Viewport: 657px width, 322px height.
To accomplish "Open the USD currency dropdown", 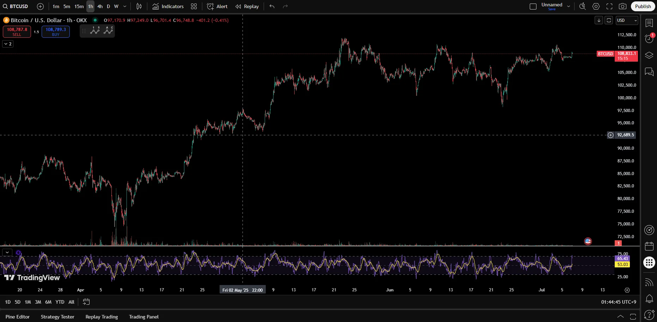I will tap(627, 20).
